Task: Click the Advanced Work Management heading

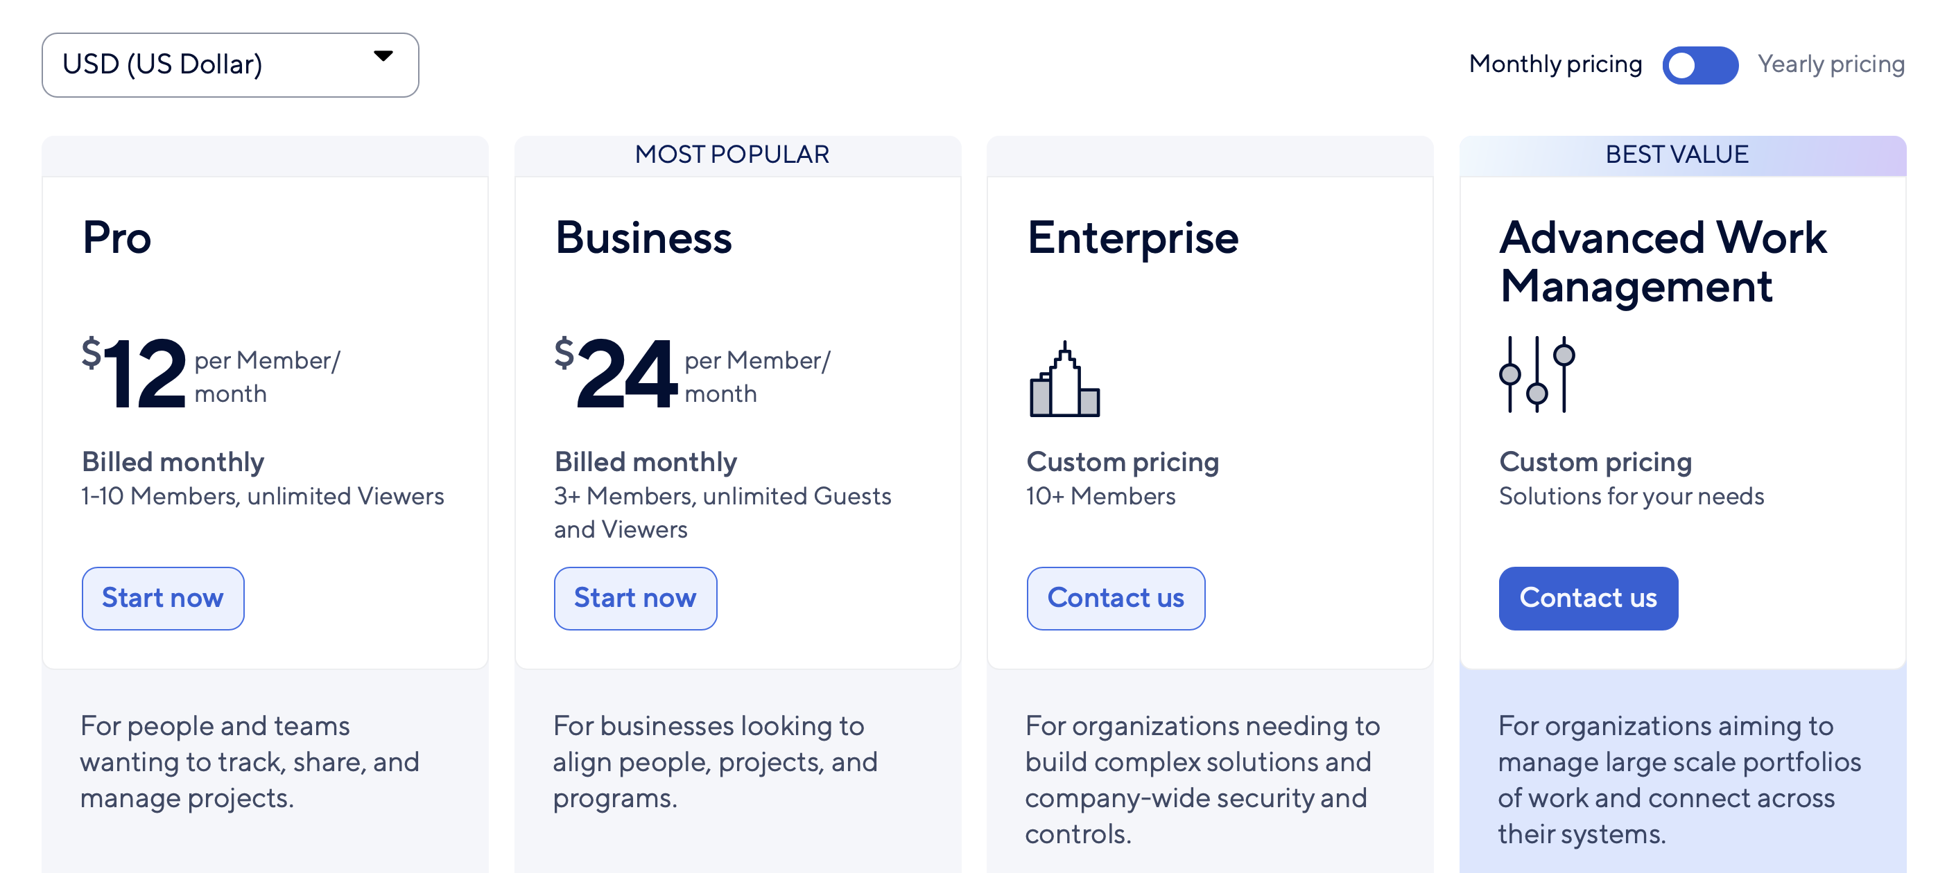Action: 1663,261
